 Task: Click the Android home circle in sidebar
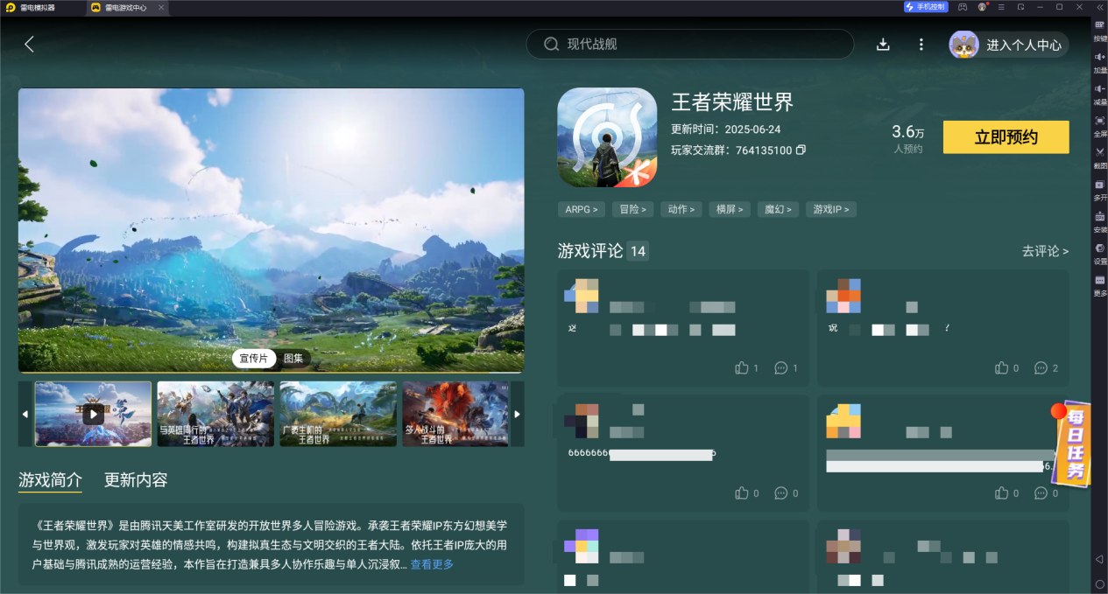click(1099, 583)
